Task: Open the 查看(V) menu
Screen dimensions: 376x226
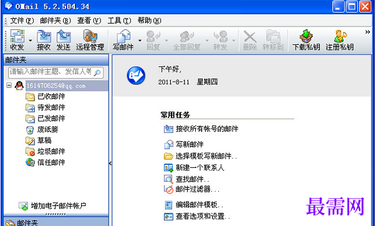Action: coord(89,21)
